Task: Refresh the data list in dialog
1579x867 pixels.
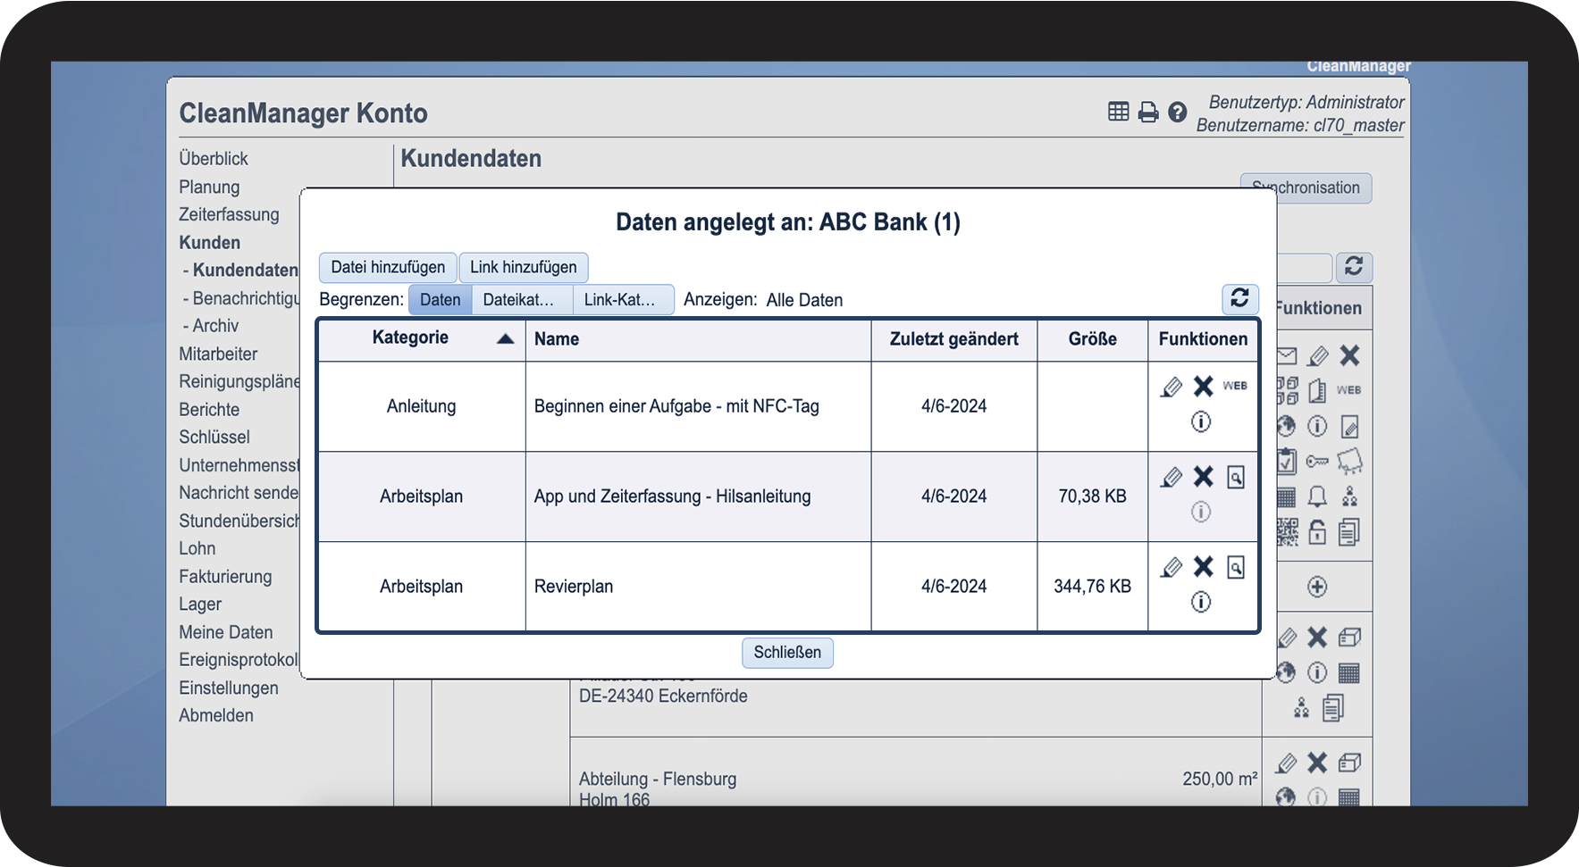Action: click(x=1239, y=298)
